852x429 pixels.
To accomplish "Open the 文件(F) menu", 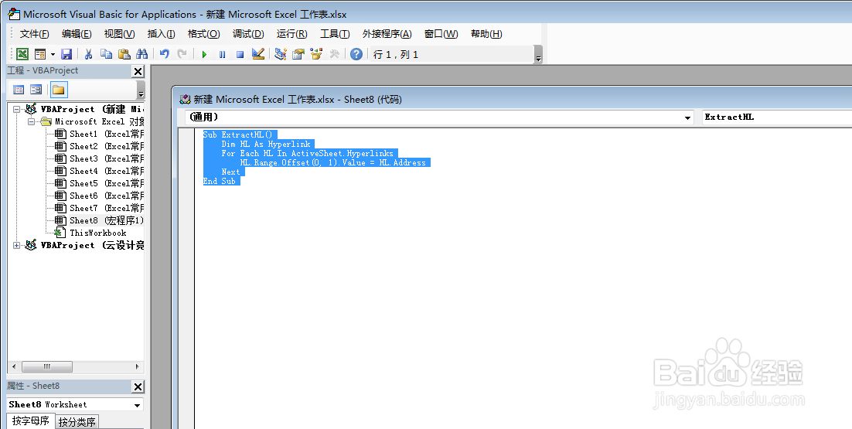I will pos(34,34).
